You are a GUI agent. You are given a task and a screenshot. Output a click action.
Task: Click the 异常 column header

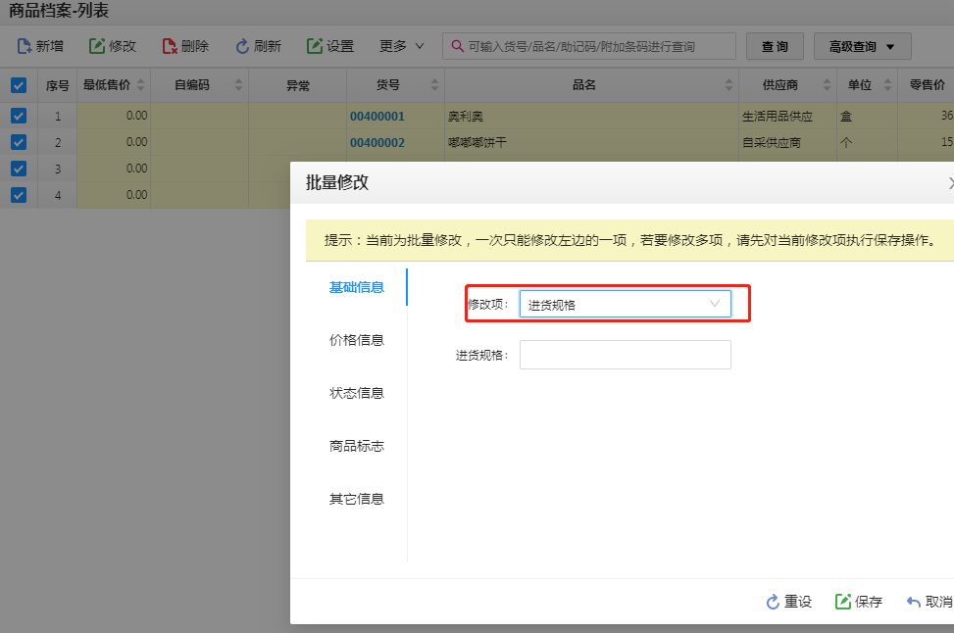(297, 85)
